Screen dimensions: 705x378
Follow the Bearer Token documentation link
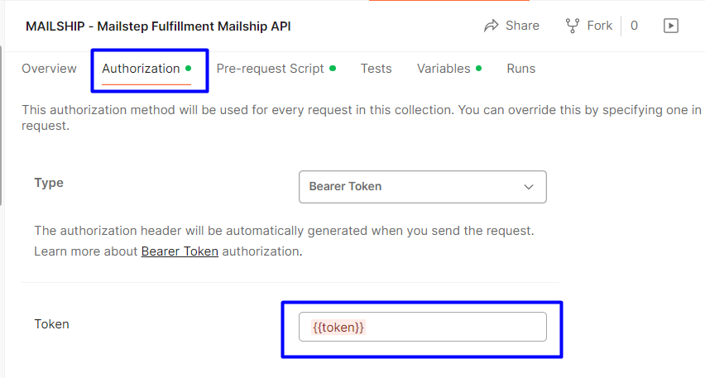[180, 251]
